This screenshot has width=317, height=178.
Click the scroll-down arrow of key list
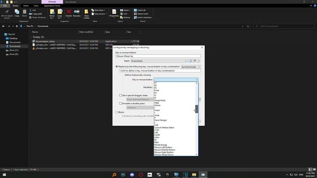197,155
